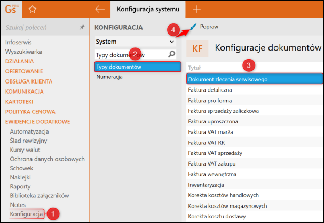Viewport: 324px width, 223px height.
Task: Switch to Konfiguracja systemu tab
Action: (148, 9)
